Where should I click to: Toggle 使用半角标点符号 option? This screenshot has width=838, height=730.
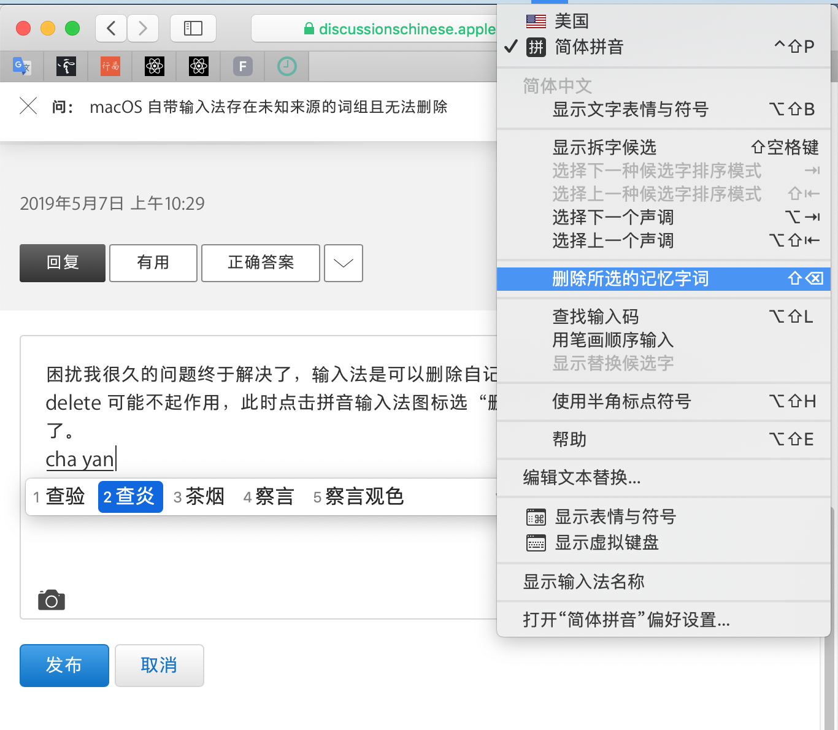point(621,401)
